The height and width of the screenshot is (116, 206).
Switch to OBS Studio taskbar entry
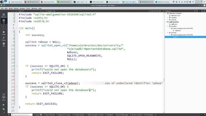[98, 2]
